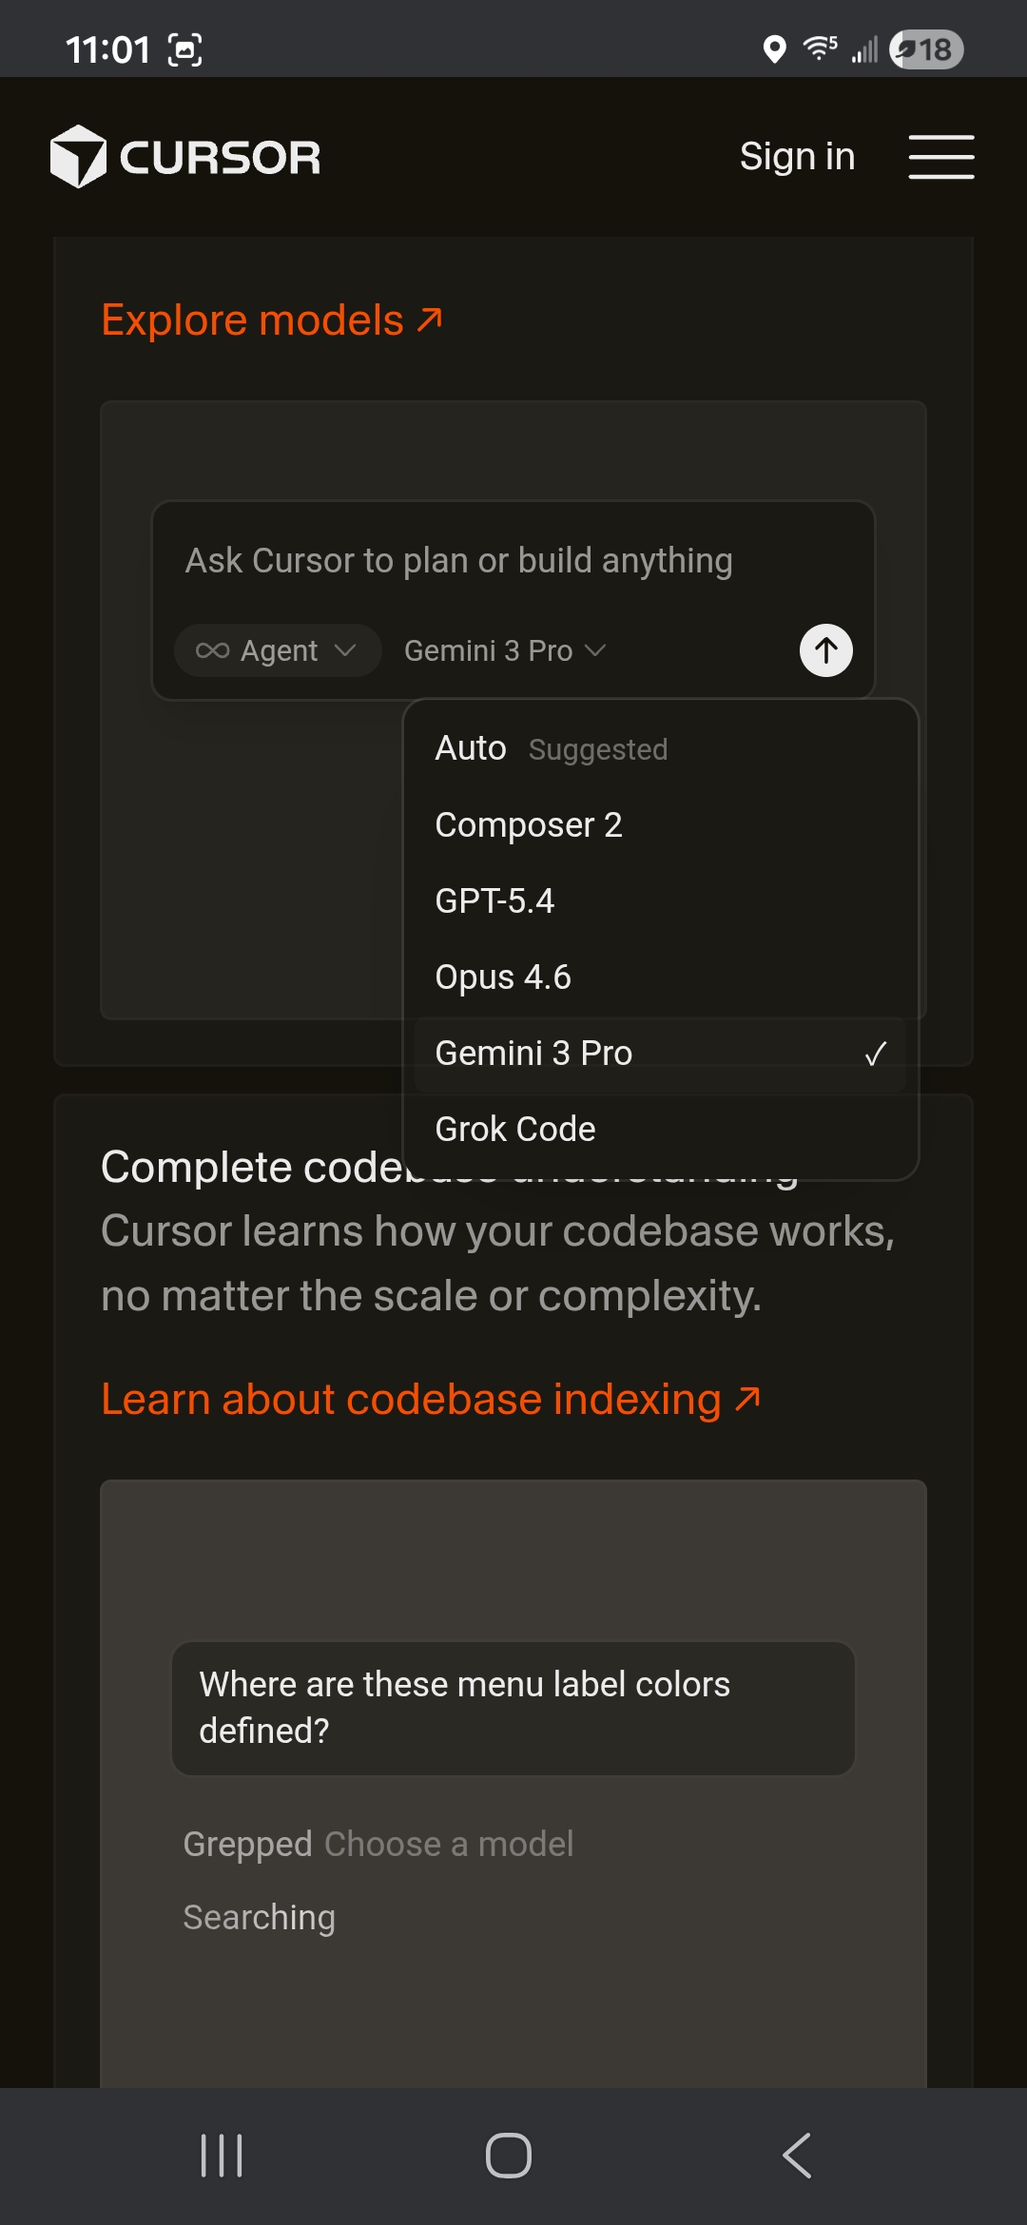
Task: Tap the Wi-Fi indicator in status bar
Action: (820, 48)
